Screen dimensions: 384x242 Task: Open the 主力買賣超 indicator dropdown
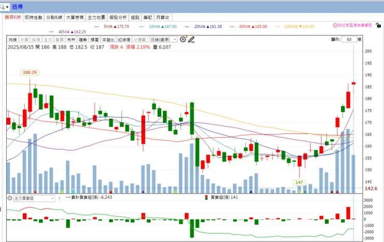[34, 198]
